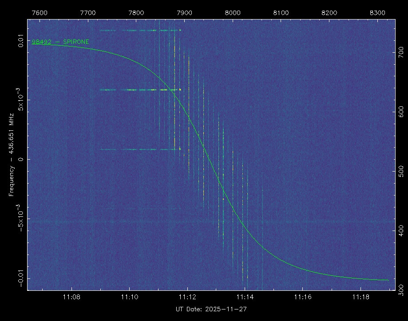Click the 7900 top axis tick label
408x321 pixels.
(184, 13)
